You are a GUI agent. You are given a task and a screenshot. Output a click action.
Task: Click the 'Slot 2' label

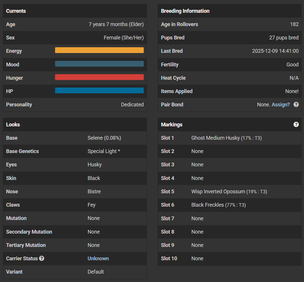[168, 151]
